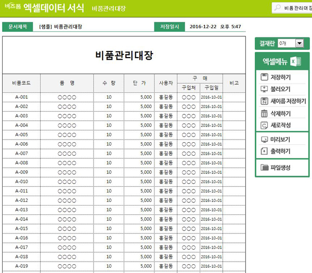Click the 사용자 column header
The height and width of the screenshot is (273, 312).
[x=165, y=83]
